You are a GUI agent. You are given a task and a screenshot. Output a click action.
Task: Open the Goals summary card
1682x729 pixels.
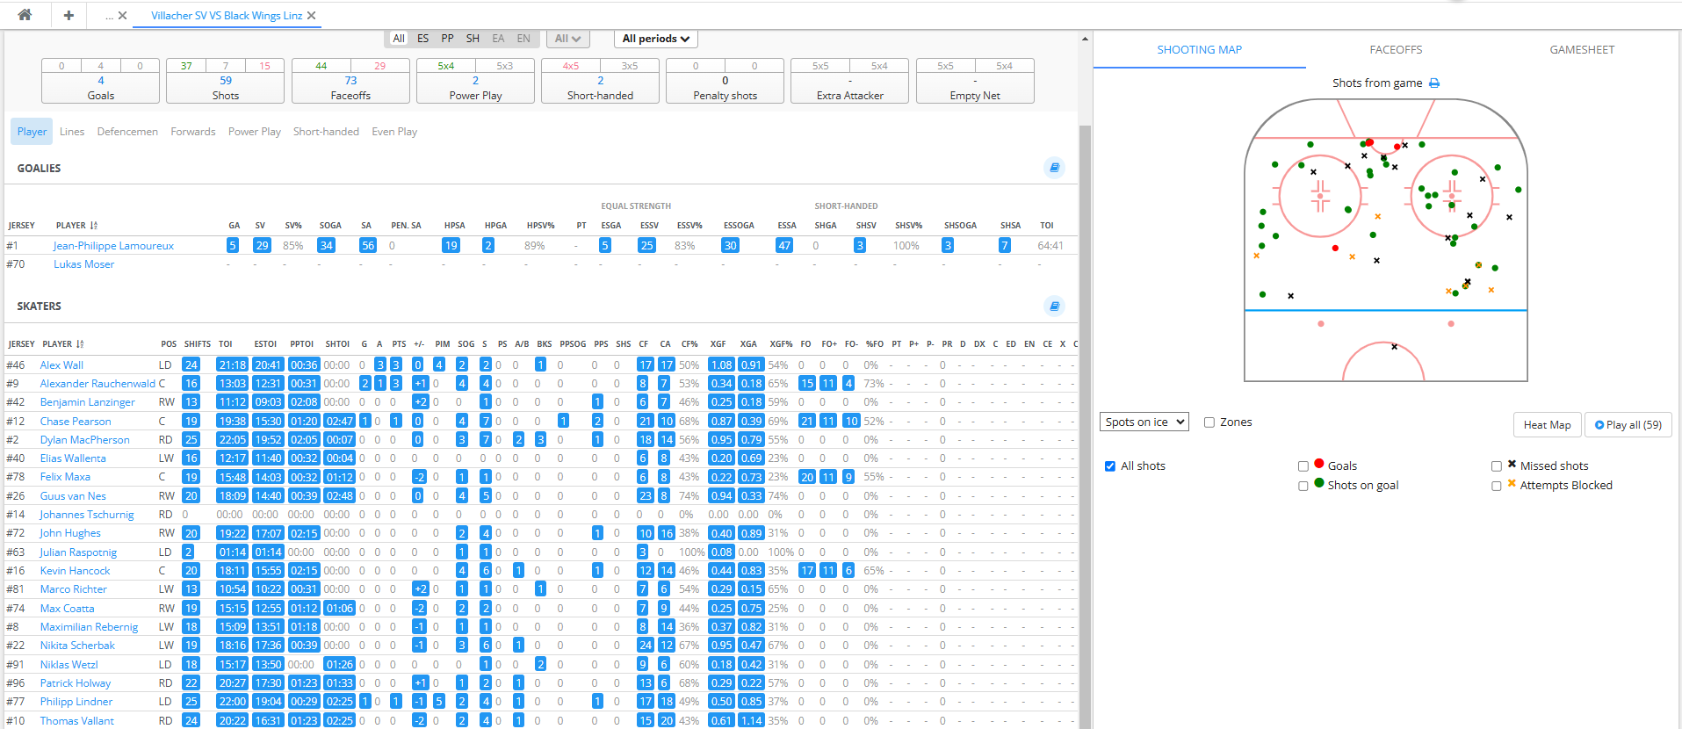[100, 81]
